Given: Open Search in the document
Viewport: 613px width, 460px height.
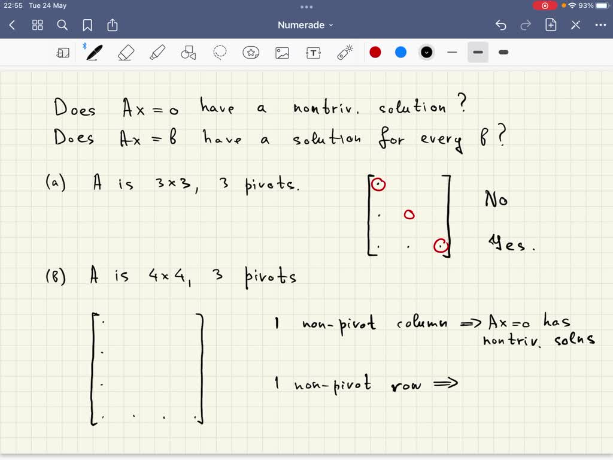Looking at the screenshot, I should click(62, 25).
